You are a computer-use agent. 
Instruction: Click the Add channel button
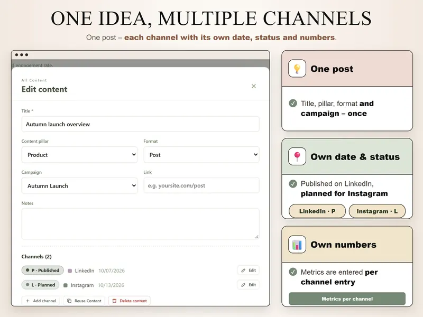pos(41,301)
